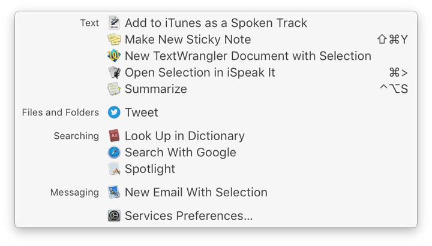Click the iTunes Spoken Track workflow icon
This screenshot has height=246, width=432.
coord(114,23)
